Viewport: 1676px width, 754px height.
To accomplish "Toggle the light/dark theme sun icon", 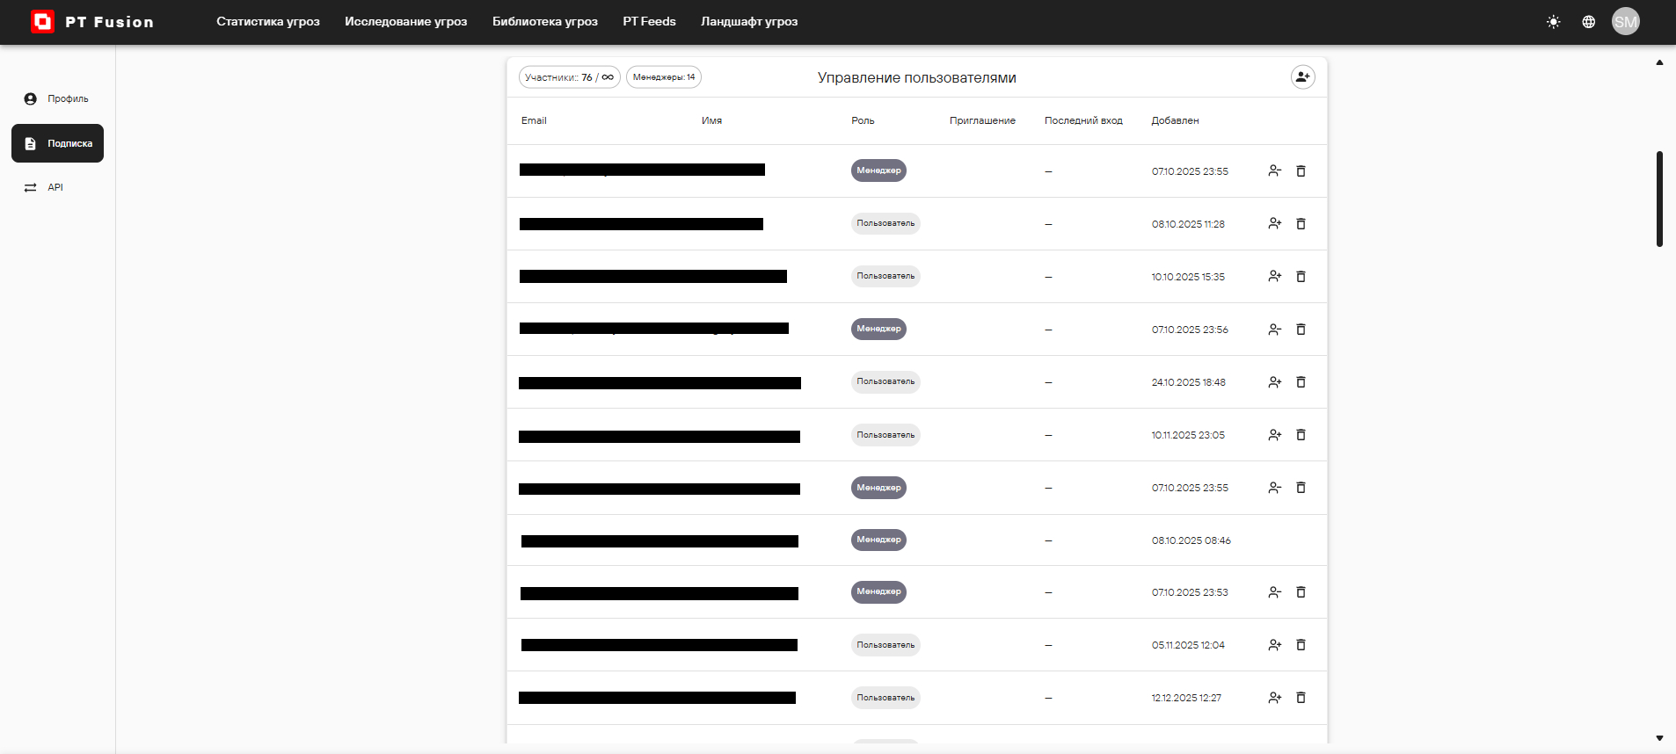I will [1554, 22].
